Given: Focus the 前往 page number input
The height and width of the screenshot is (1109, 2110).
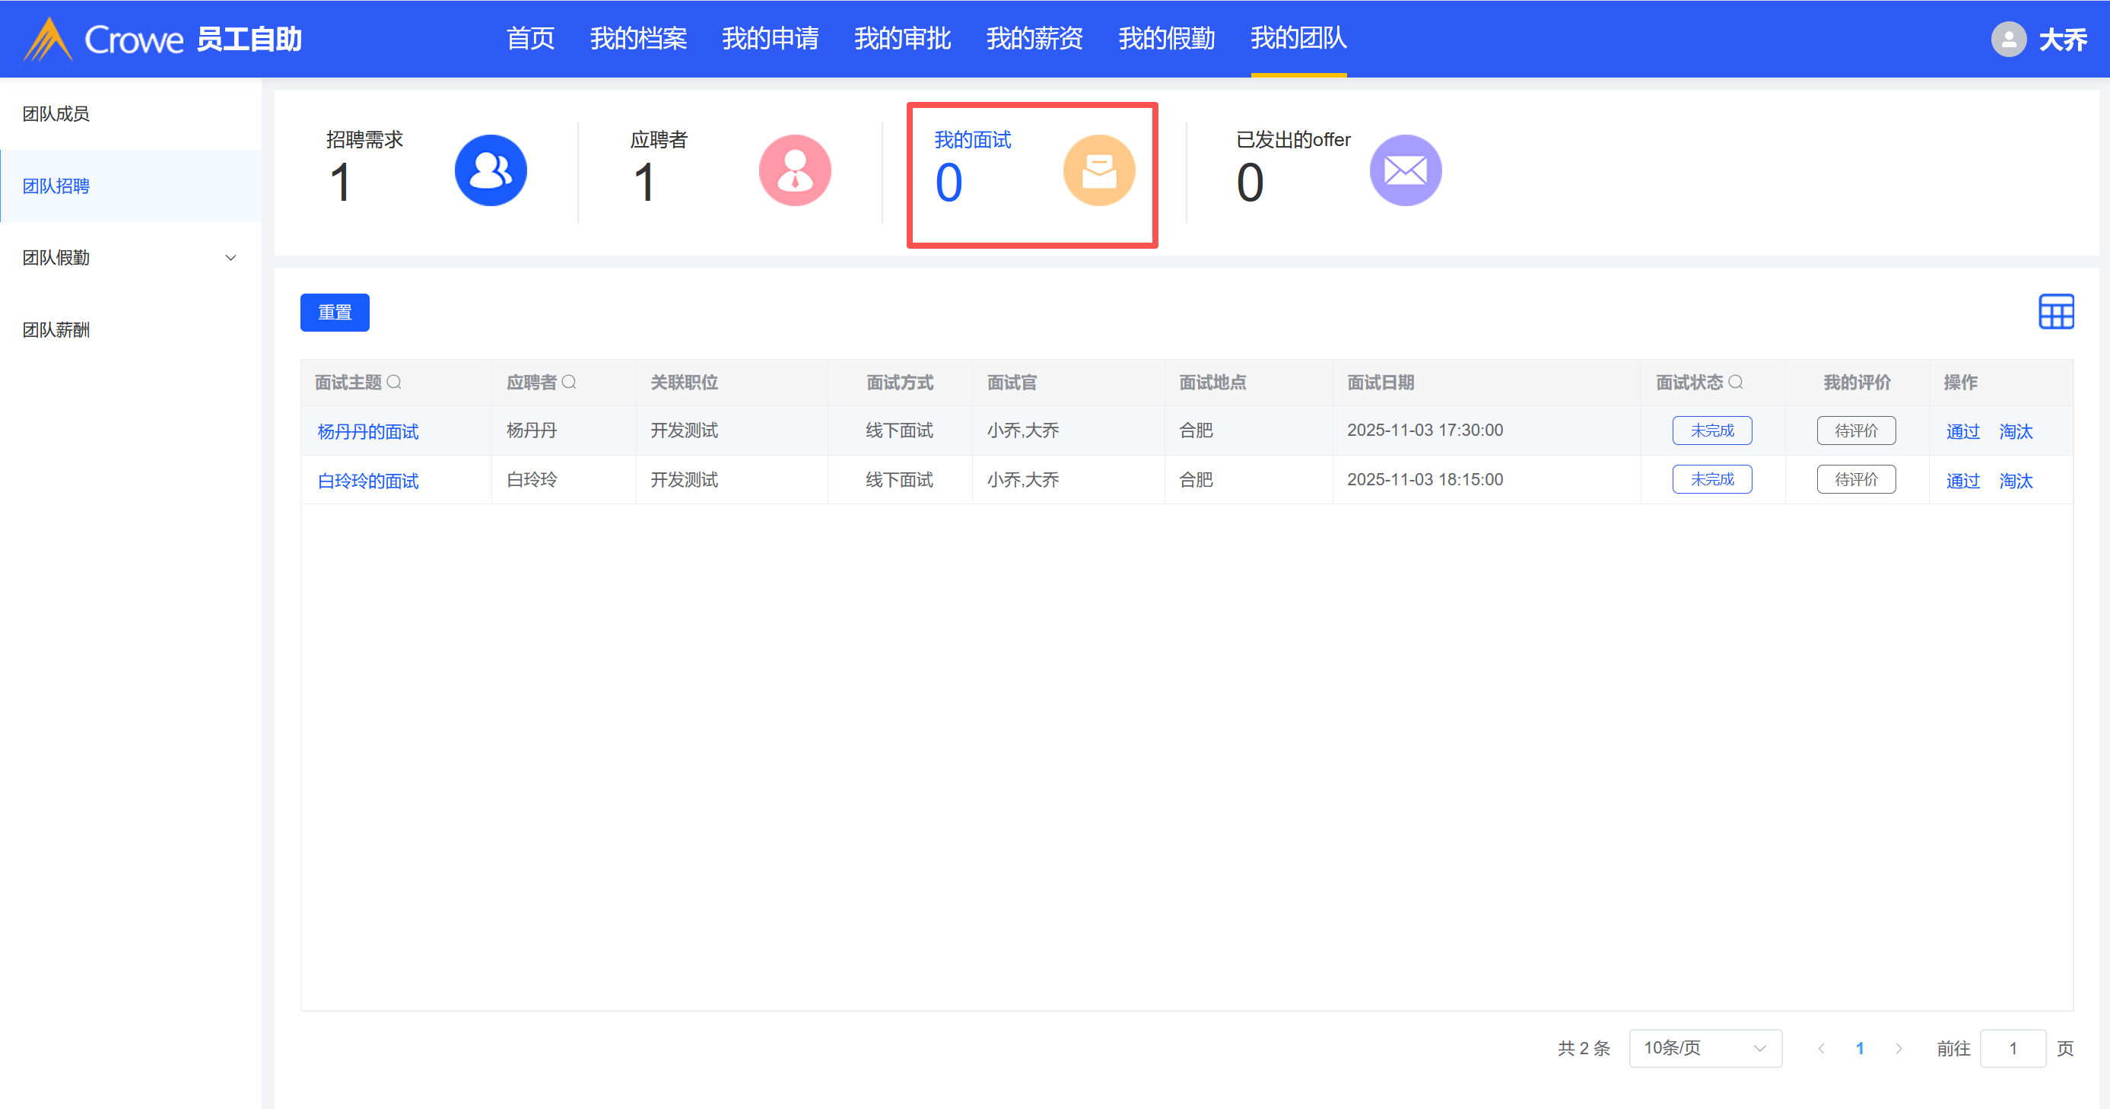Looking at the screenshot, I should 2012,1048.
